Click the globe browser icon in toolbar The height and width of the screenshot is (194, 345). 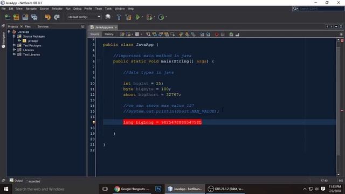[x=108, y=17]
